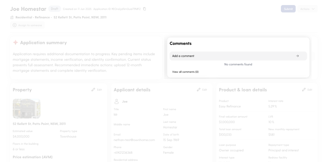Click Edit label in Product & loan details card

click(x=310, y=90)
